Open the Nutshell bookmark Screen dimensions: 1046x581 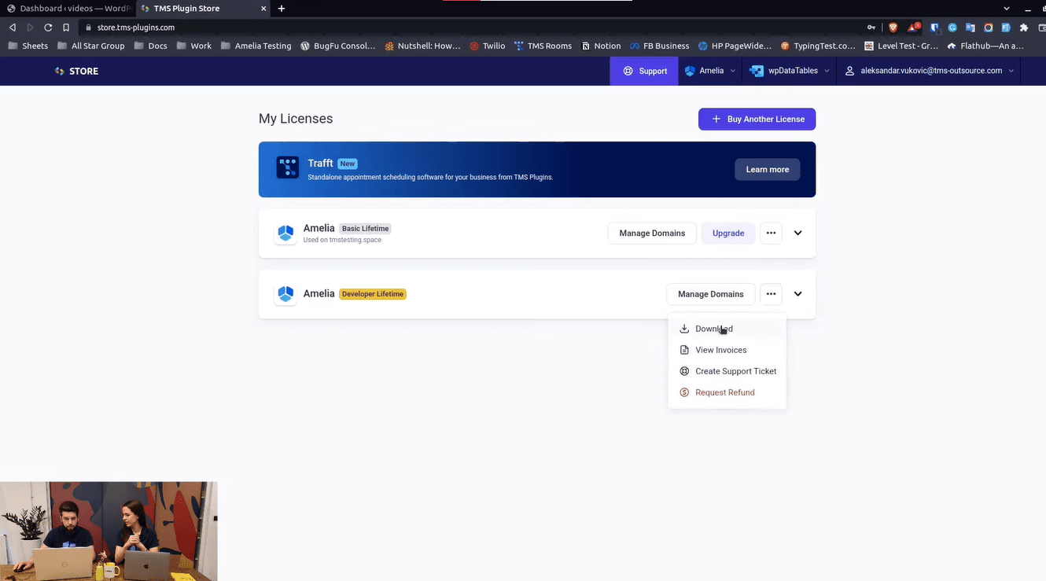pyautogui.click(x=422, y=46)
